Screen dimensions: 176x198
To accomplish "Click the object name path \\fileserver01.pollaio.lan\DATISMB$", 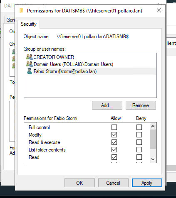I will [x=93, y=37].
